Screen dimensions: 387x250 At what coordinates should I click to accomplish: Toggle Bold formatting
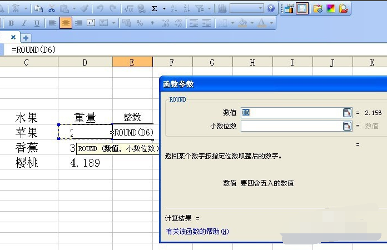click(11, 23)
